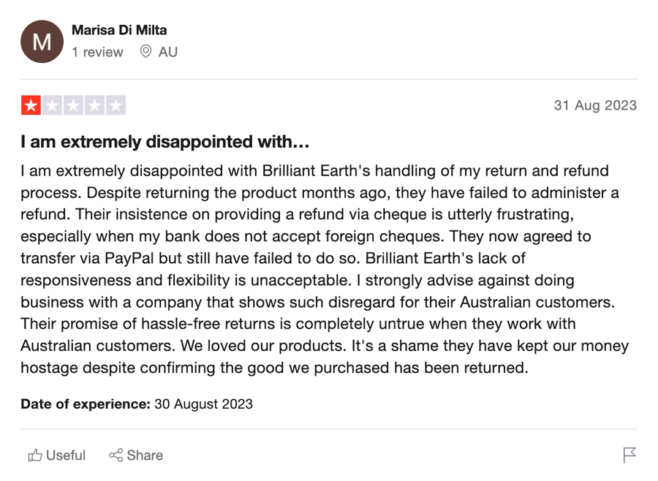Screen dimensions: 658x481
Task: Click the third grey rating star
Action: point(73,105)
